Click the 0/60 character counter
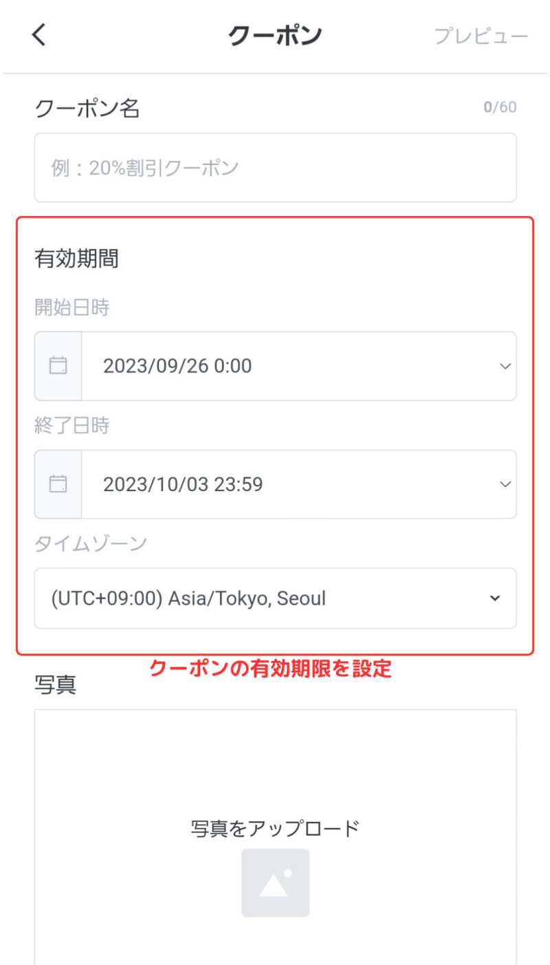Image resolution: width=550 pixels, height=965 pixels. (x=500, y=107)
